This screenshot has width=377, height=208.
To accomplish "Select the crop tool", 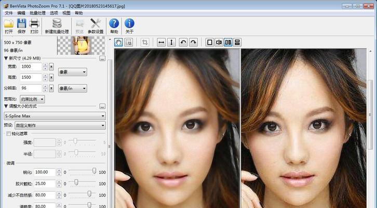I will (x=145, y=42).
